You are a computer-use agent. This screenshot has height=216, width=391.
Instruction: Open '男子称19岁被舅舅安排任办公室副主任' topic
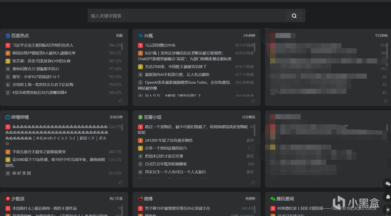click(177, 208)
